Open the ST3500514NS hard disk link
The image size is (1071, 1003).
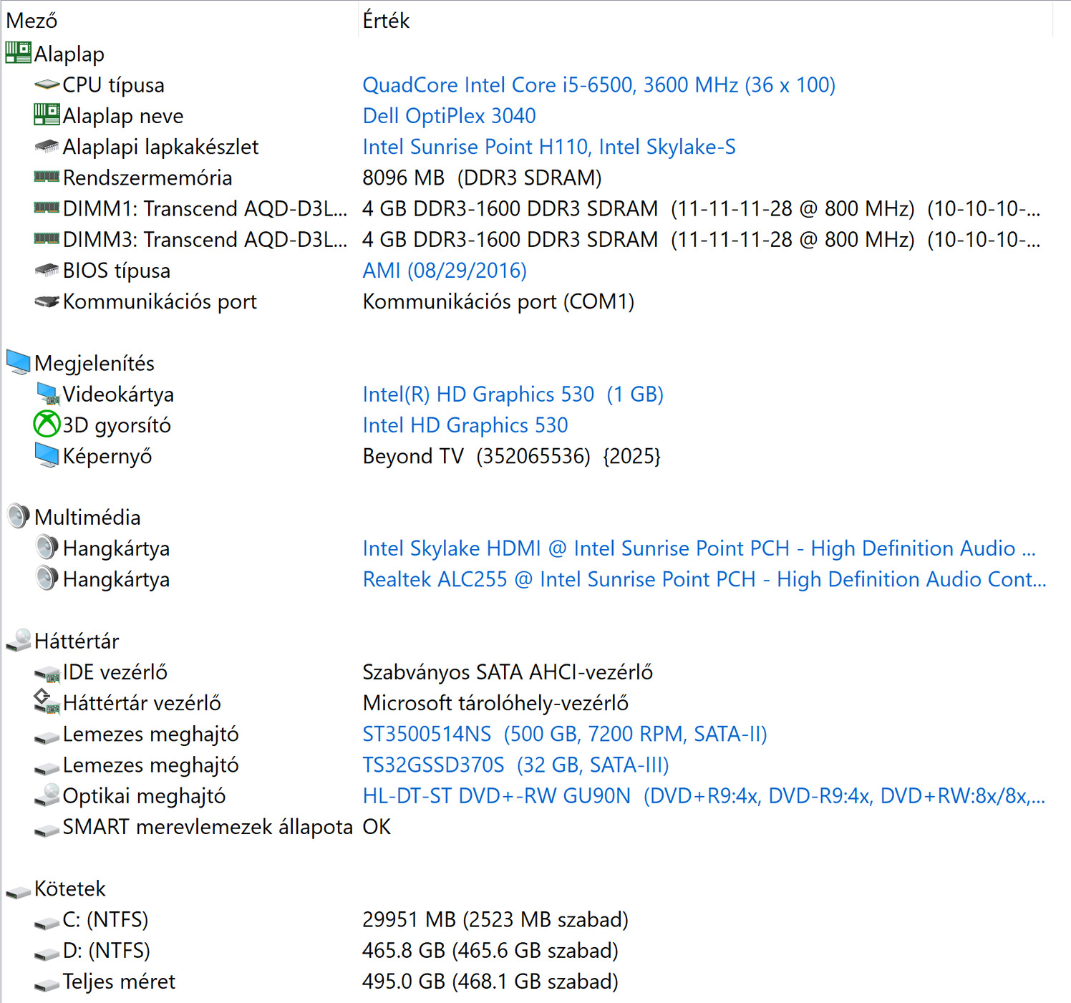point(564,733)
